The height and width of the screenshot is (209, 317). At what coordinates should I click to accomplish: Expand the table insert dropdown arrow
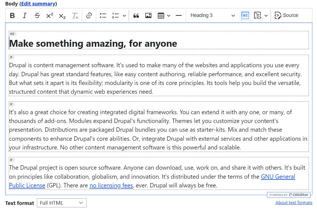[168, 16]
